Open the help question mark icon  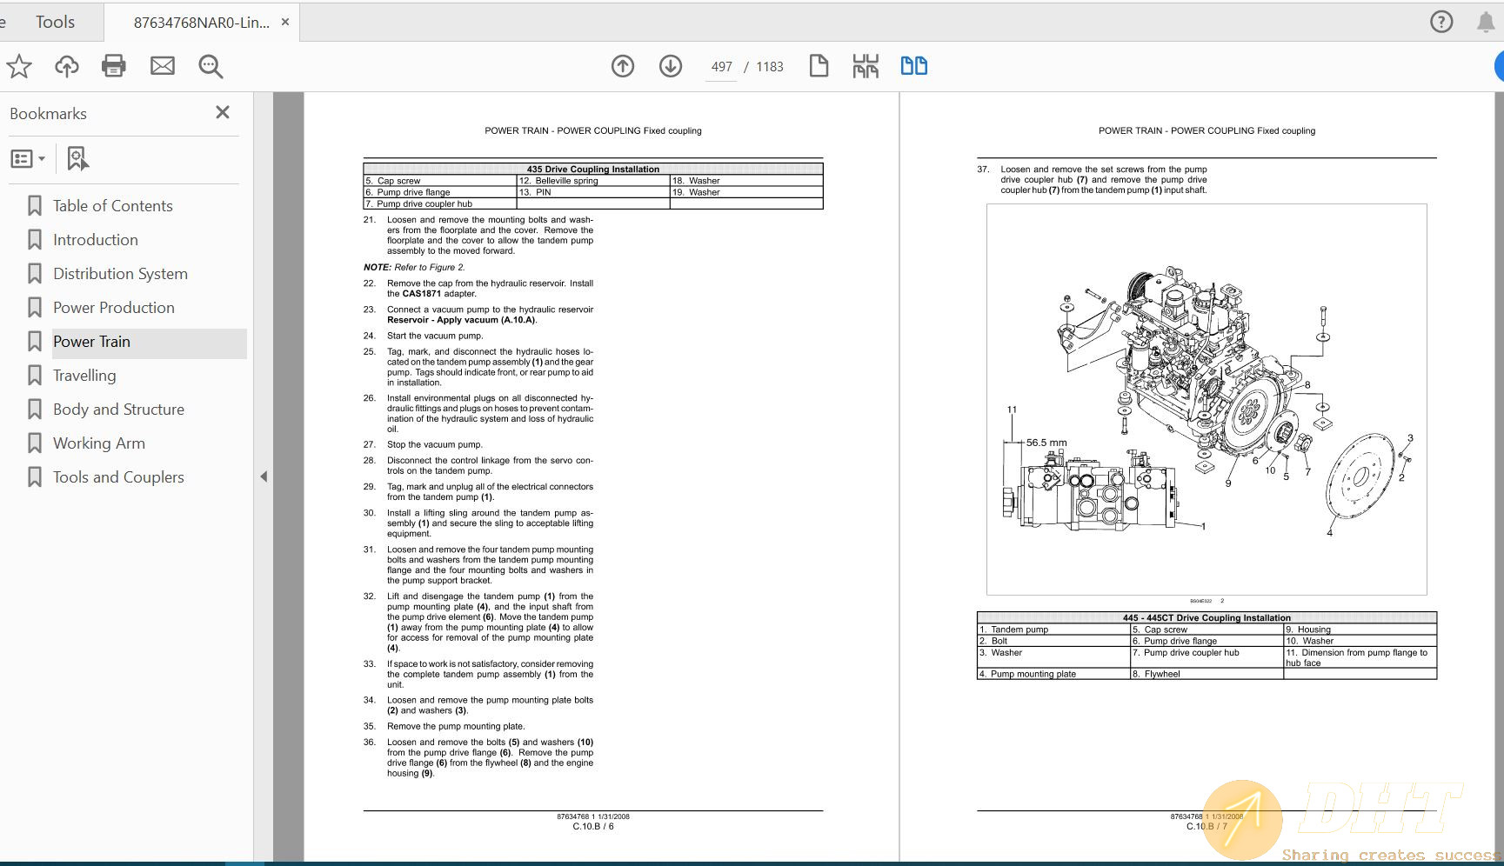pyautogui.click(x=1441, y=23)
